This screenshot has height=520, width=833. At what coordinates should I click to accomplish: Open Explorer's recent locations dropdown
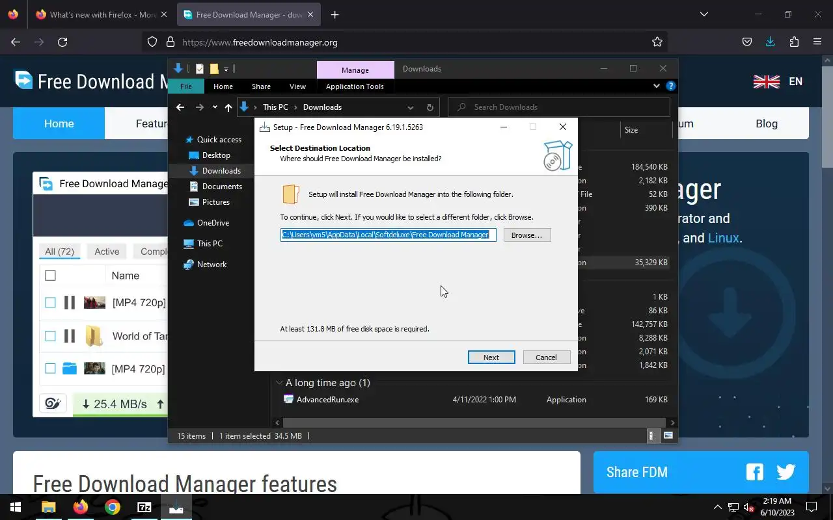[214, 107]
